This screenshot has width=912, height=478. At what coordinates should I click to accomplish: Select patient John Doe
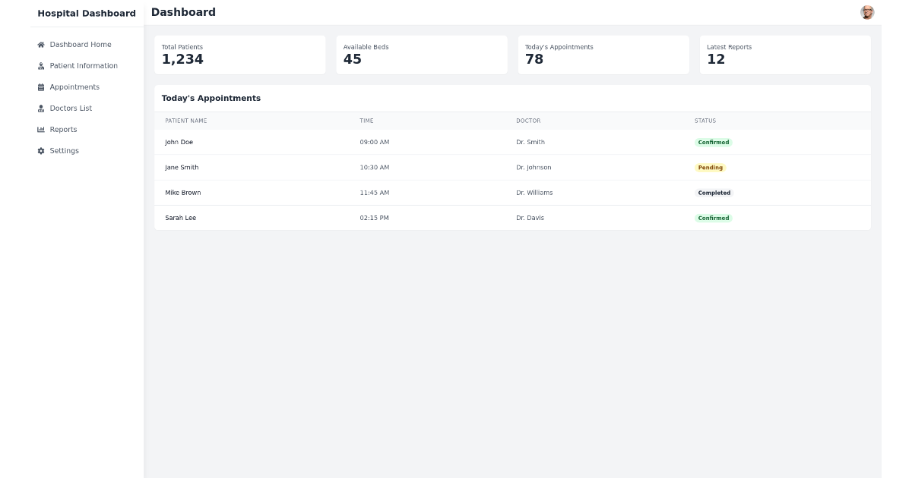coord(179,143)
